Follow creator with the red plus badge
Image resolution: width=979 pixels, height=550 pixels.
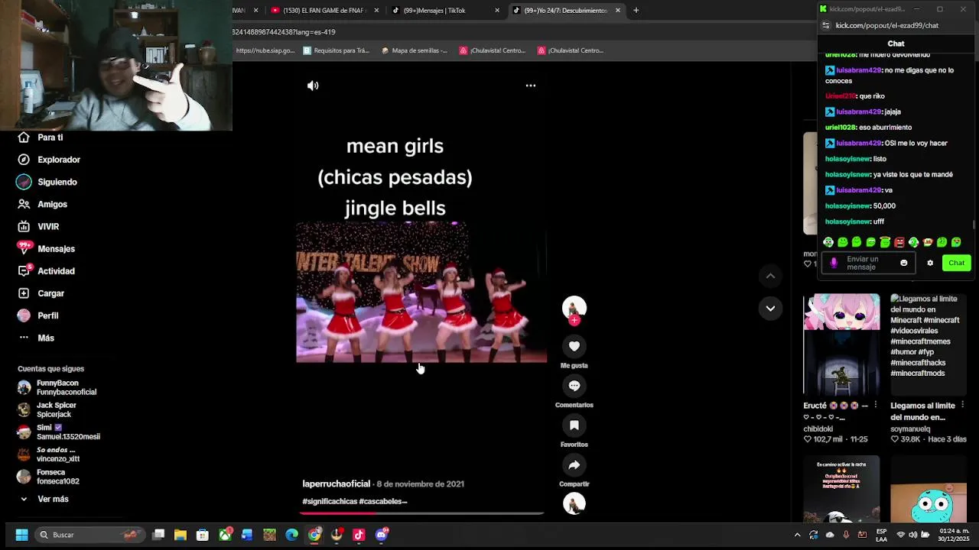(574, 321)
